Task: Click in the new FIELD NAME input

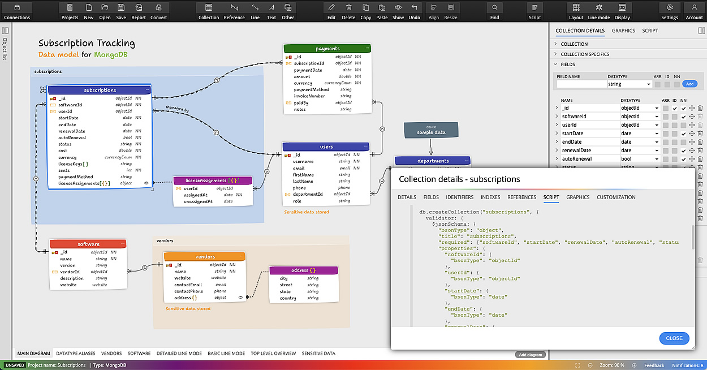Action: 581,84
